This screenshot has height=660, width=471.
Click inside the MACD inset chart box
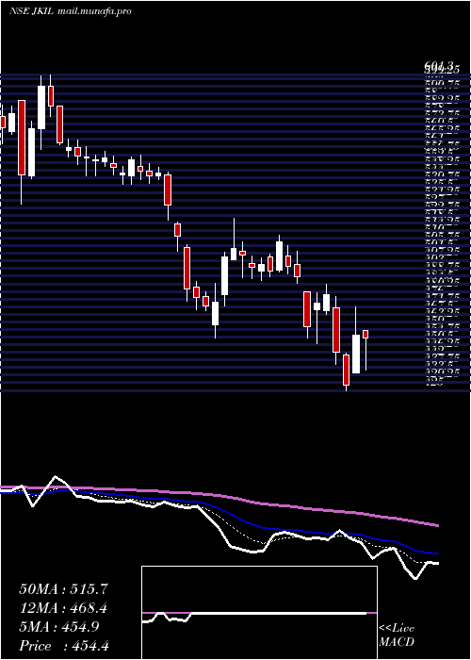[x=259, y=613]
